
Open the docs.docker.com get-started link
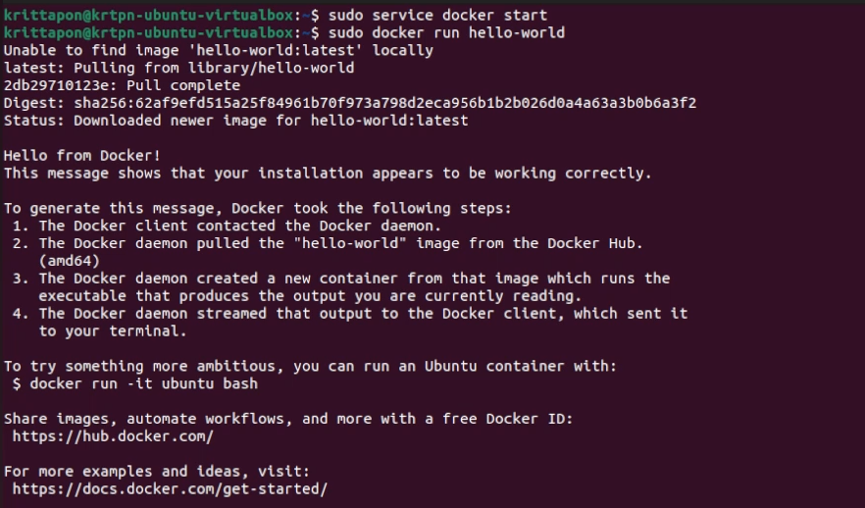[x=170, y=488]
